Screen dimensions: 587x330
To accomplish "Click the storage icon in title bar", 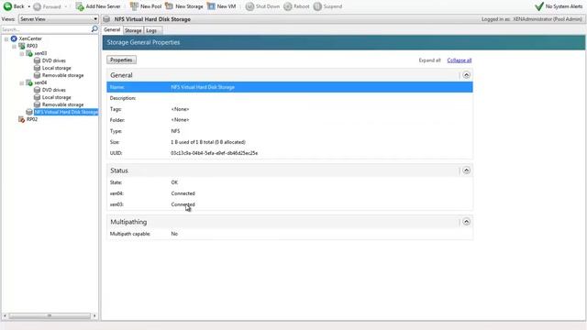I will pyautogui.click(x=106, y=19).
